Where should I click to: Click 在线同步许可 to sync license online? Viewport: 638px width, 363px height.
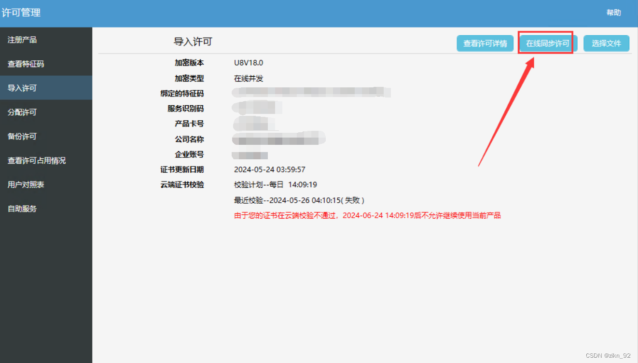click(x=547, y=43)
